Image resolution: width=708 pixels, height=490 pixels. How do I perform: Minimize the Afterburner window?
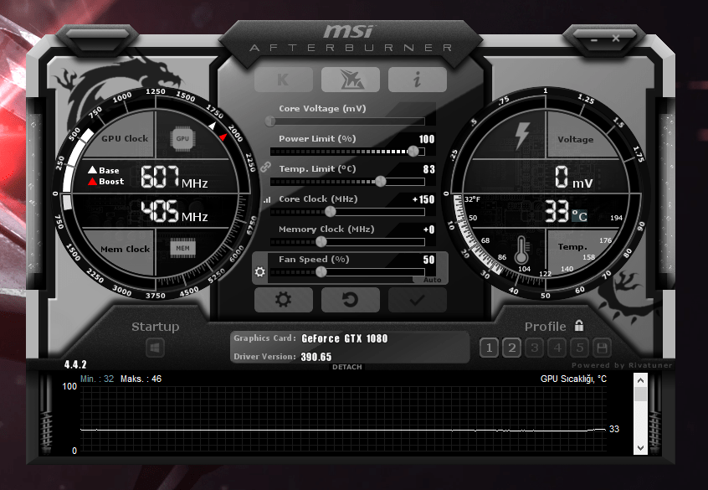tap(594, 40)
